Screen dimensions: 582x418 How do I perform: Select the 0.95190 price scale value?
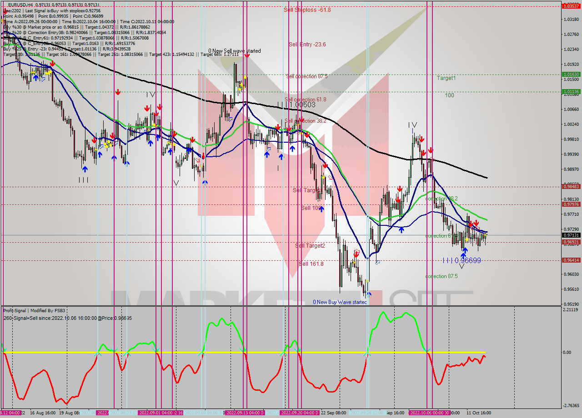tap(571, 304)
